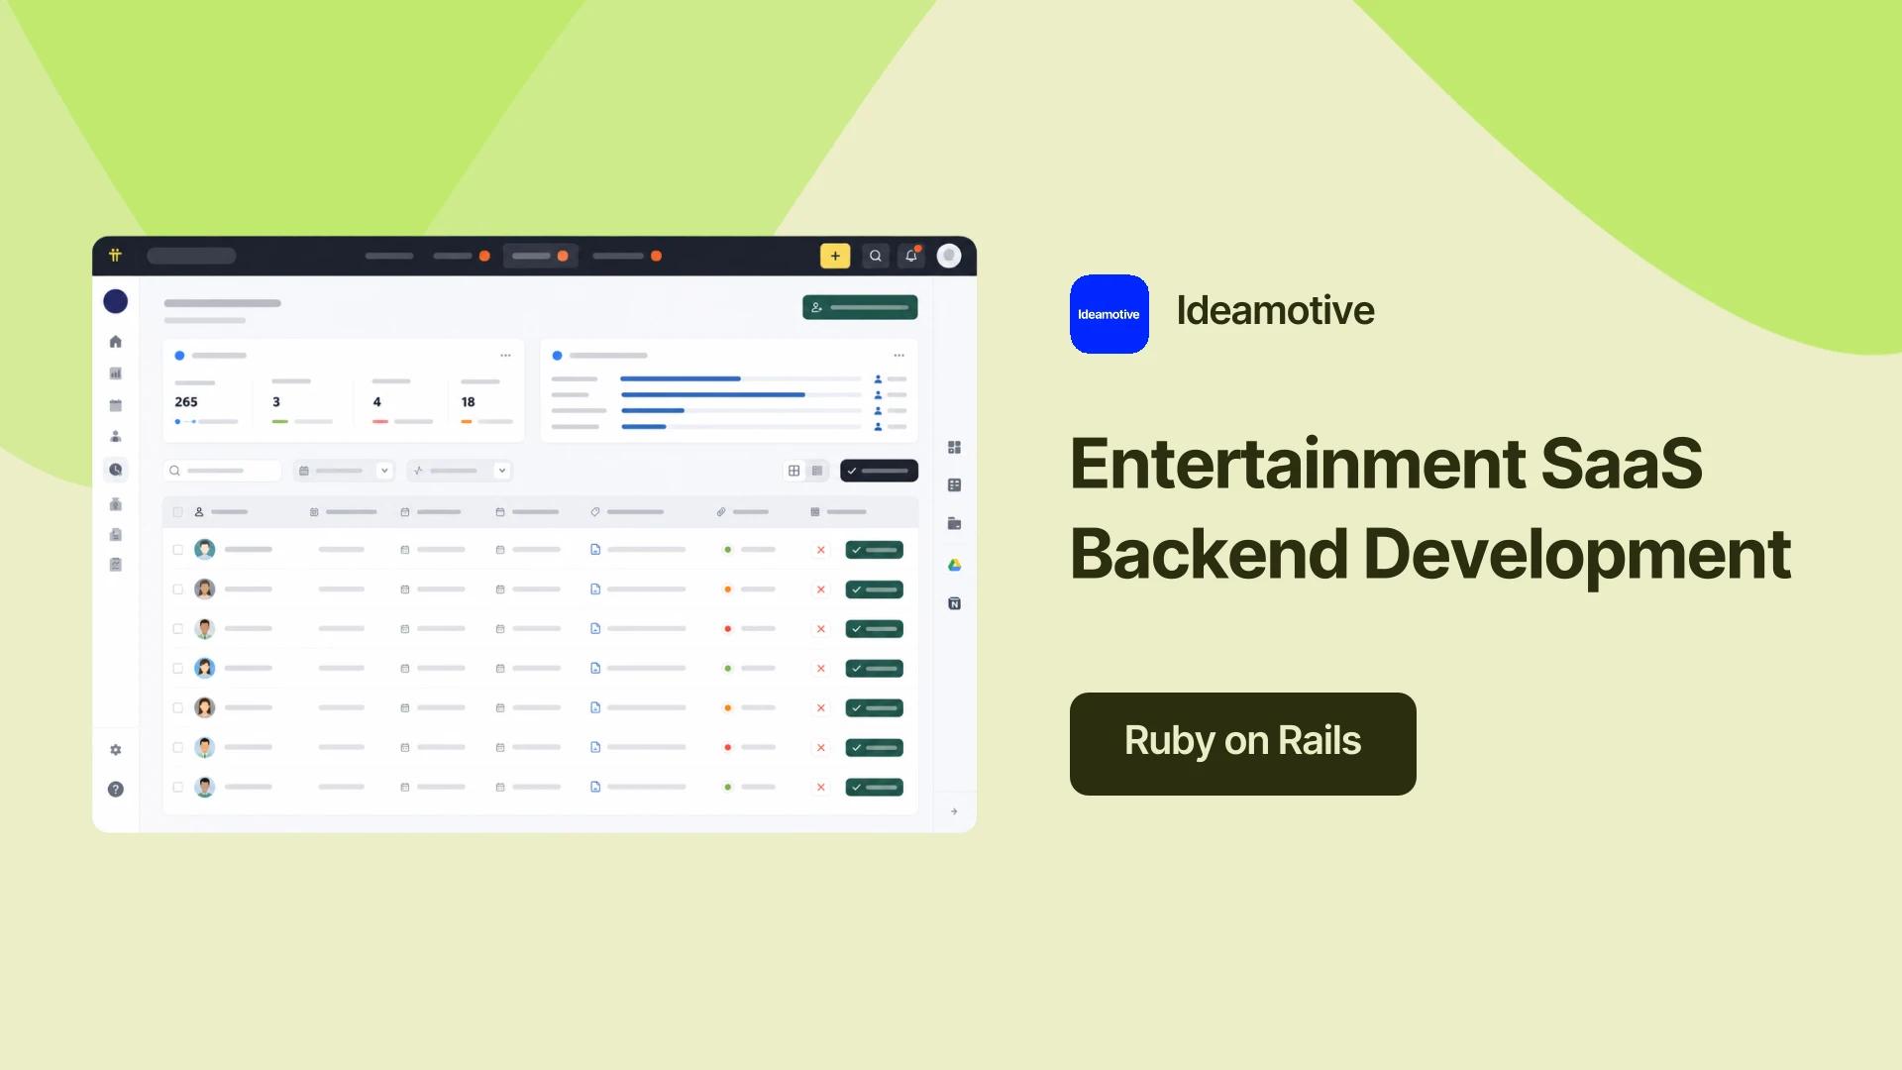Tick the checkbox in the first table row
The width and height of the screenshot is (1902, 1070).
point(178,550)
